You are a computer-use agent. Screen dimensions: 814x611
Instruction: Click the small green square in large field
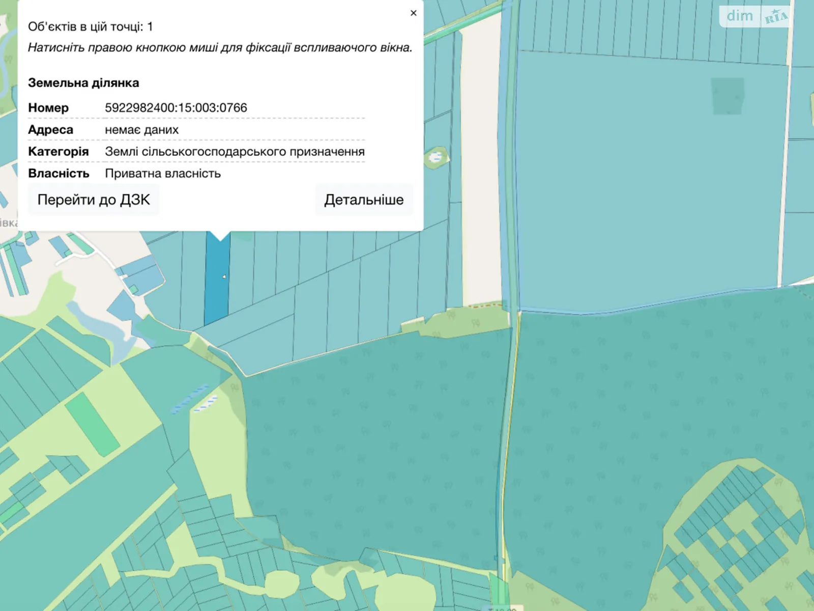(x=727, y=96)
